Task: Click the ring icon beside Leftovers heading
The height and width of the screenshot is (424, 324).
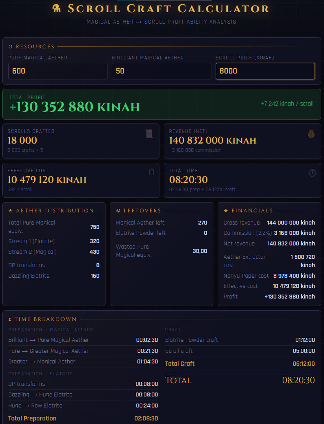Action: click(118, 211)
